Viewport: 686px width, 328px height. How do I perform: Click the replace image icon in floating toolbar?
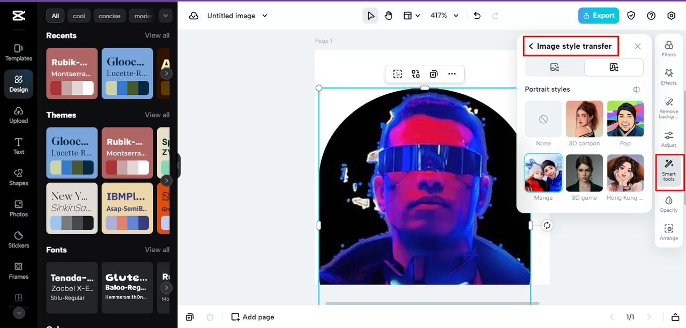[415, 74]
